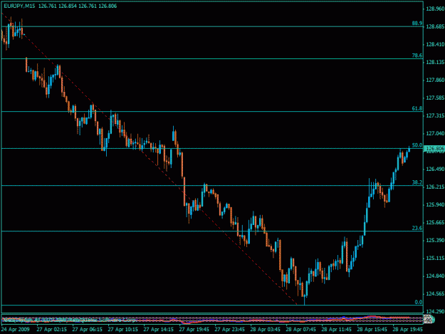Select the 28 Apr 19:45 time label

(408, 330)
